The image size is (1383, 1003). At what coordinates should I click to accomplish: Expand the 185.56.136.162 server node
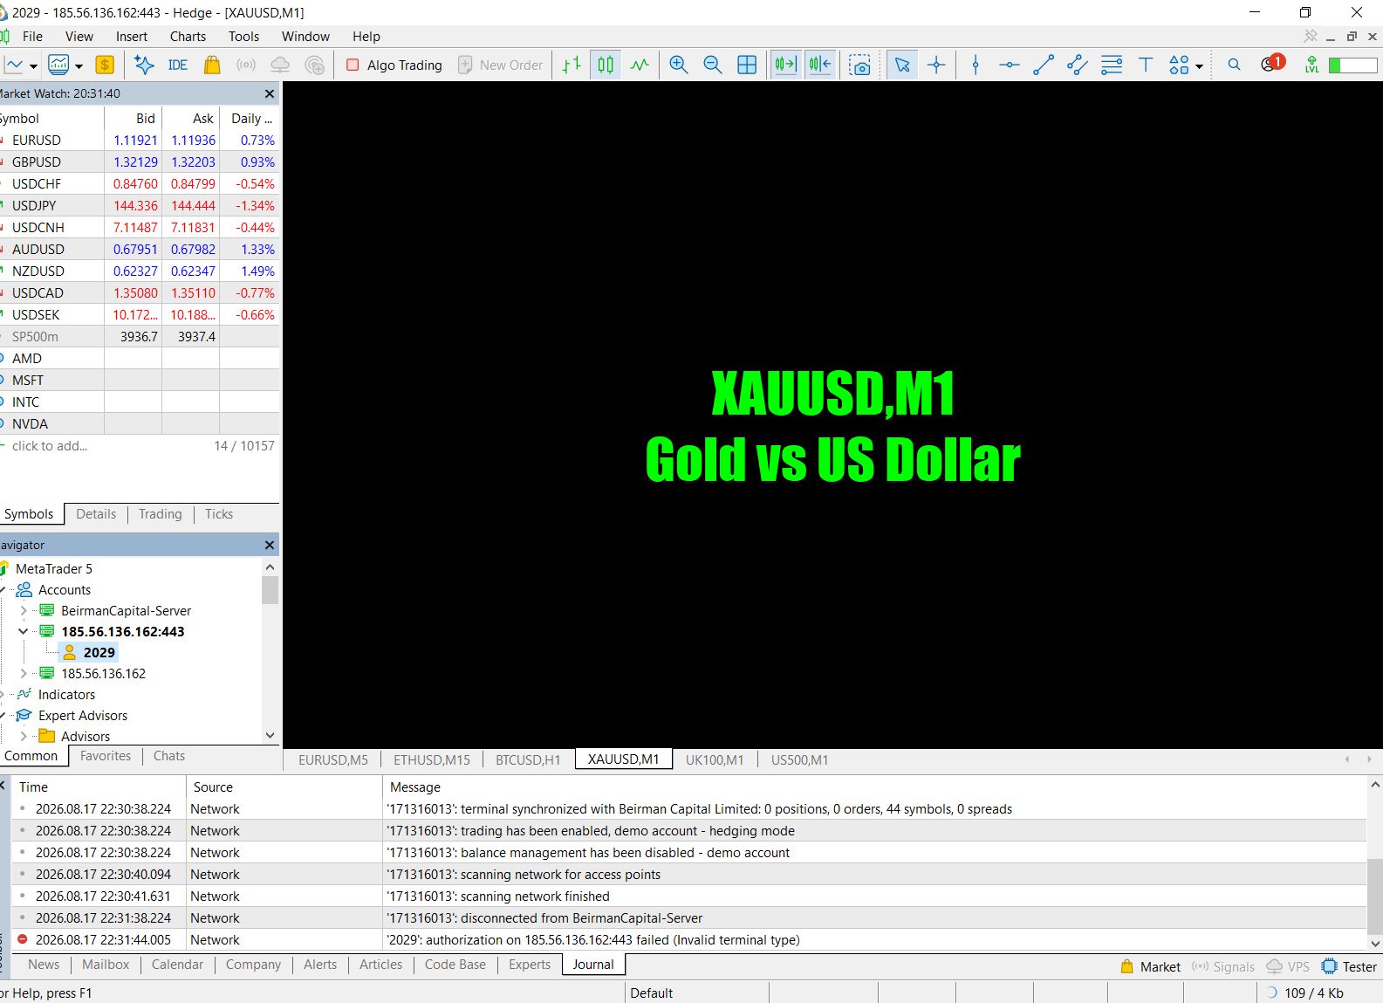click(24, 673)
